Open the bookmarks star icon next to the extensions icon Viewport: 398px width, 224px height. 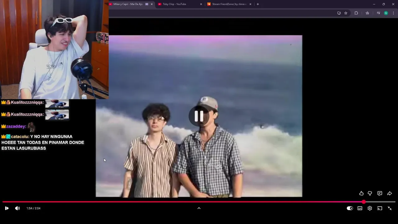(367, 13)
